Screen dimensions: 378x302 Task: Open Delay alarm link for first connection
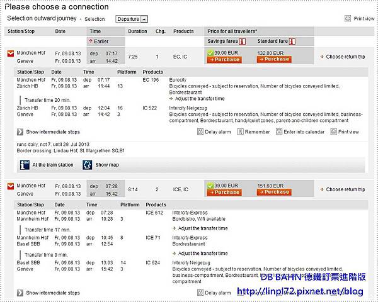point(218,132)
